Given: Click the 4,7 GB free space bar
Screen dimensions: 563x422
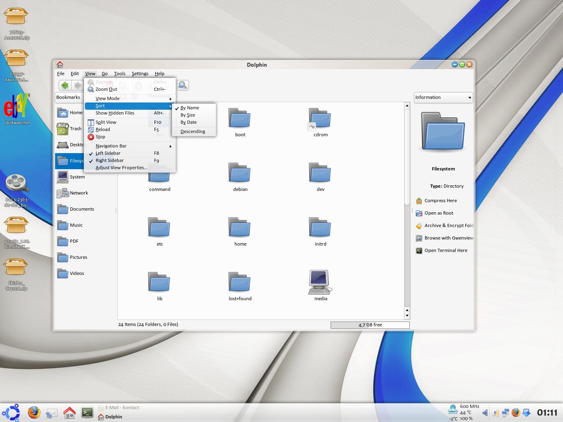Looking at the screenshot, I should pyautogui.click(x=370, y=325).
